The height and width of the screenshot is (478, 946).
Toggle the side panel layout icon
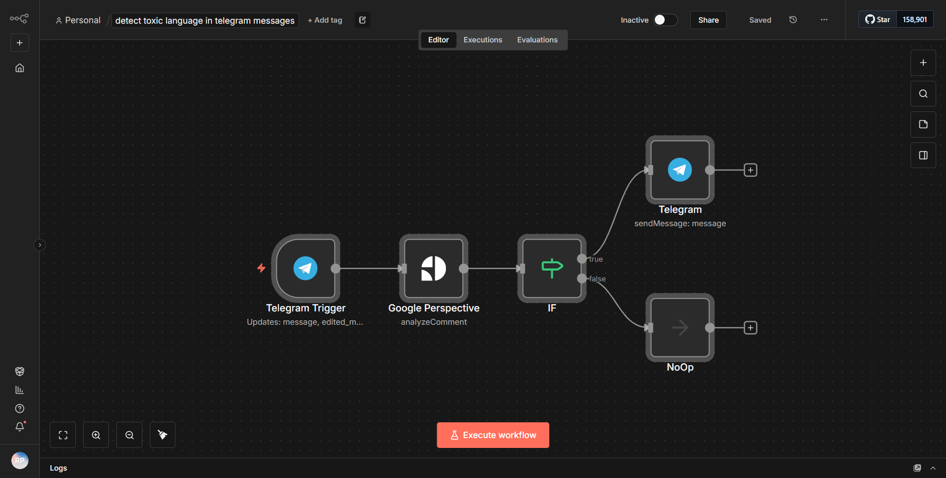(923, 155)
